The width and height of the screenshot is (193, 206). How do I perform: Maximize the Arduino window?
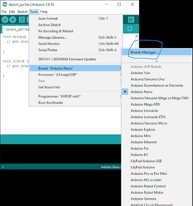[x=119, y=5]
